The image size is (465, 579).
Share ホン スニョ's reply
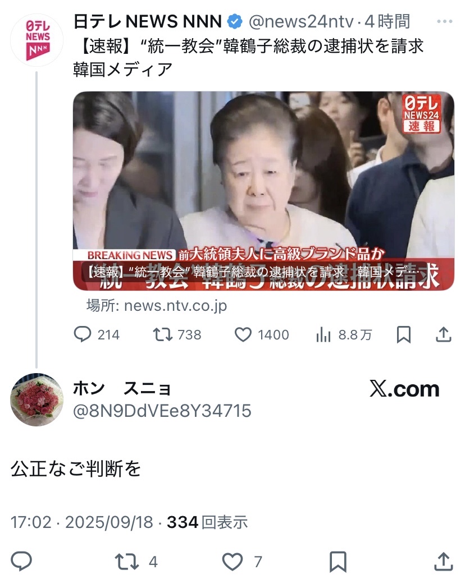[443, 562]
